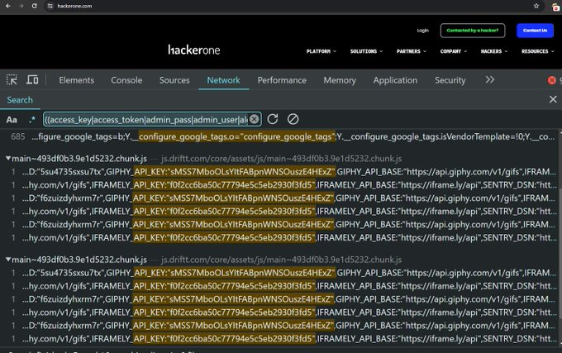Click the hackerone logo

tap(194, 50)
